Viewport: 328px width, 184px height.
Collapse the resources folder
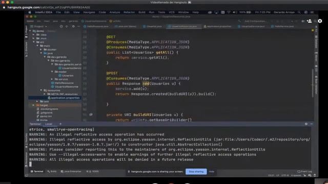[41, 90]
